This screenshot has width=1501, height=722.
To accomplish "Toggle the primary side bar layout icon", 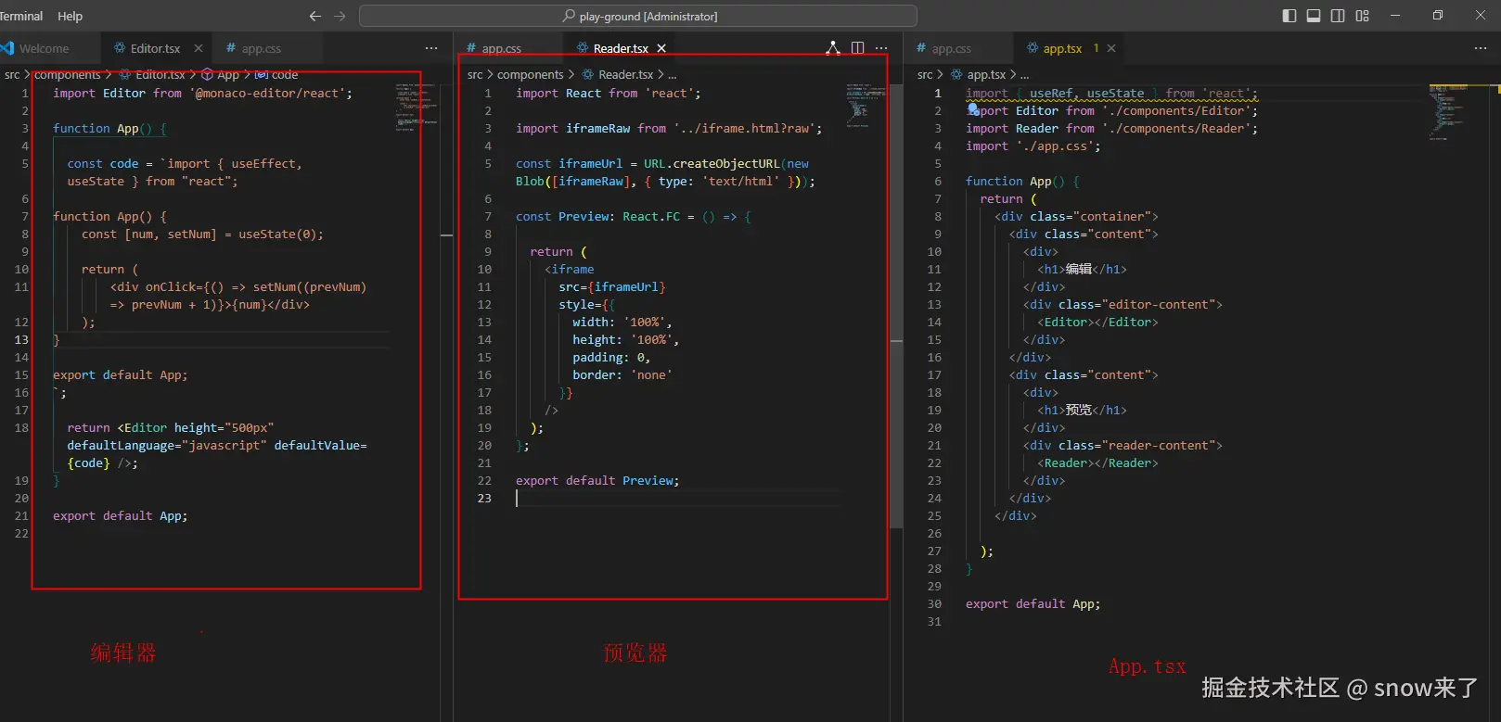I will coord(1289,16).
